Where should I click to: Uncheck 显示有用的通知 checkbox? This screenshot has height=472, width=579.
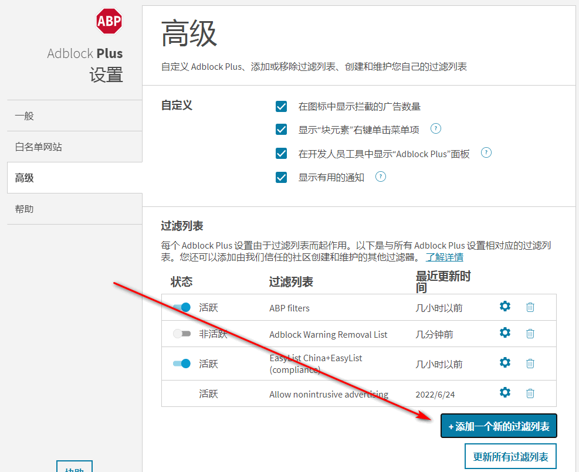click(x=282, y=177)
